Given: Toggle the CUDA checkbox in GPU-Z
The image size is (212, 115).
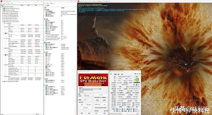Looking at the screenshot, I should point(122,109).
